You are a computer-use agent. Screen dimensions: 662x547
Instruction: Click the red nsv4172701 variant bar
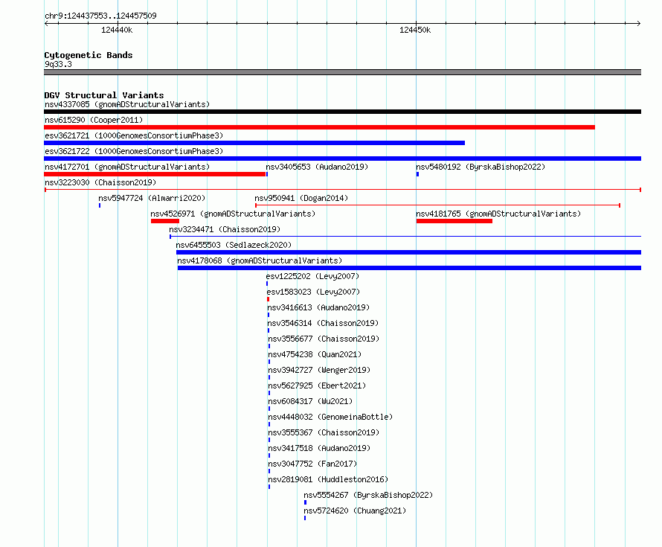[x=155, y=174]
